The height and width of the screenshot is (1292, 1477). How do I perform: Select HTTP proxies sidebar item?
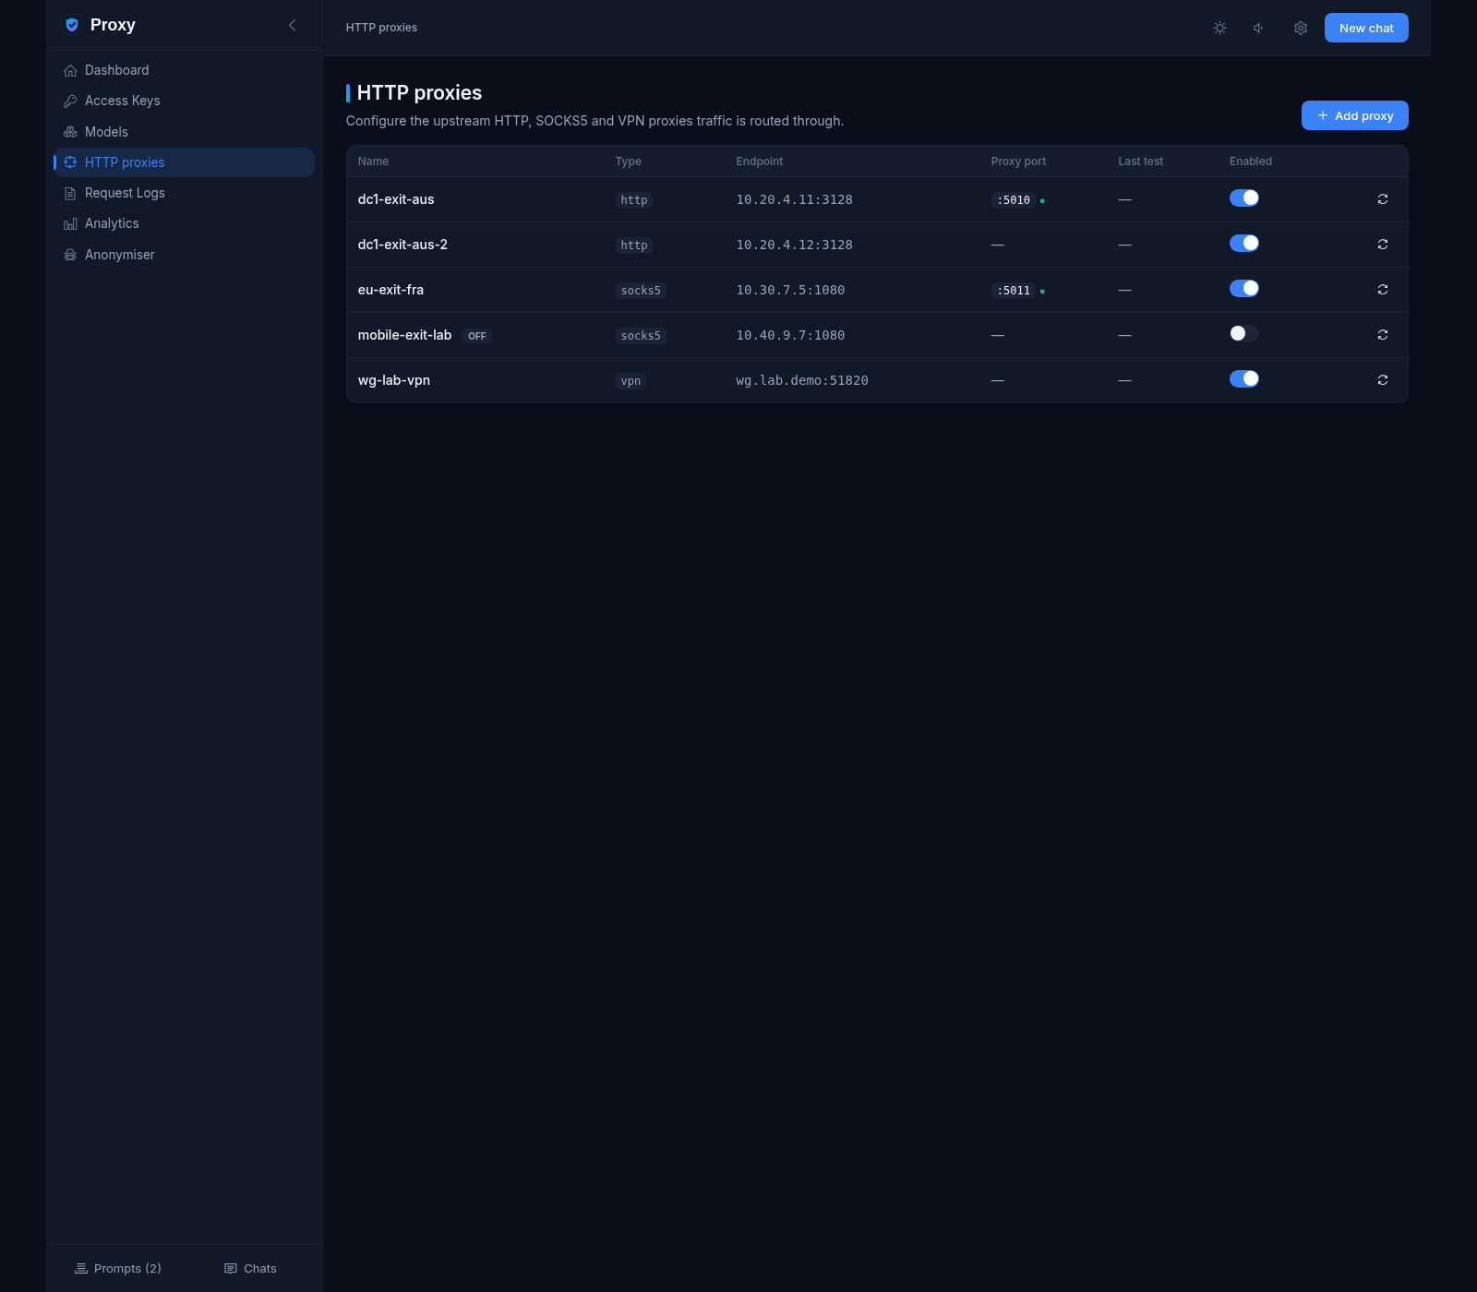pyautogui.click(x=184, y=162)
